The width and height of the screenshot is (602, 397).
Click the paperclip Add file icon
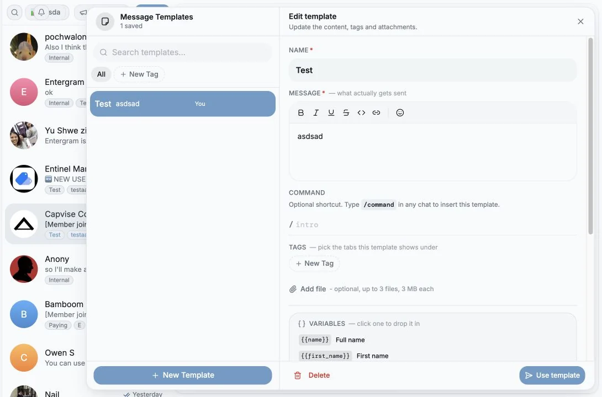[293, 289]
